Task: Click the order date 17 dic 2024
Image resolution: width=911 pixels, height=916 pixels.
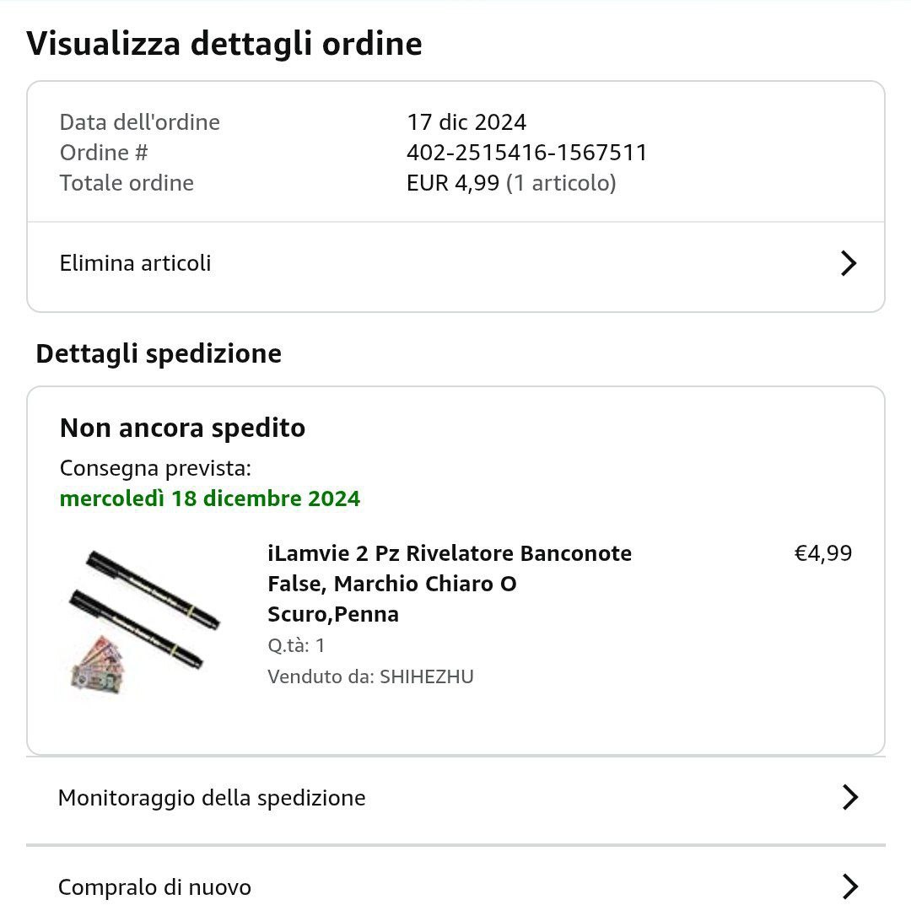Action: click(x=466, y=122)
